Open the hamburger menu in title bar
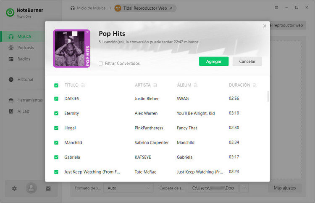 click(276, 8)
